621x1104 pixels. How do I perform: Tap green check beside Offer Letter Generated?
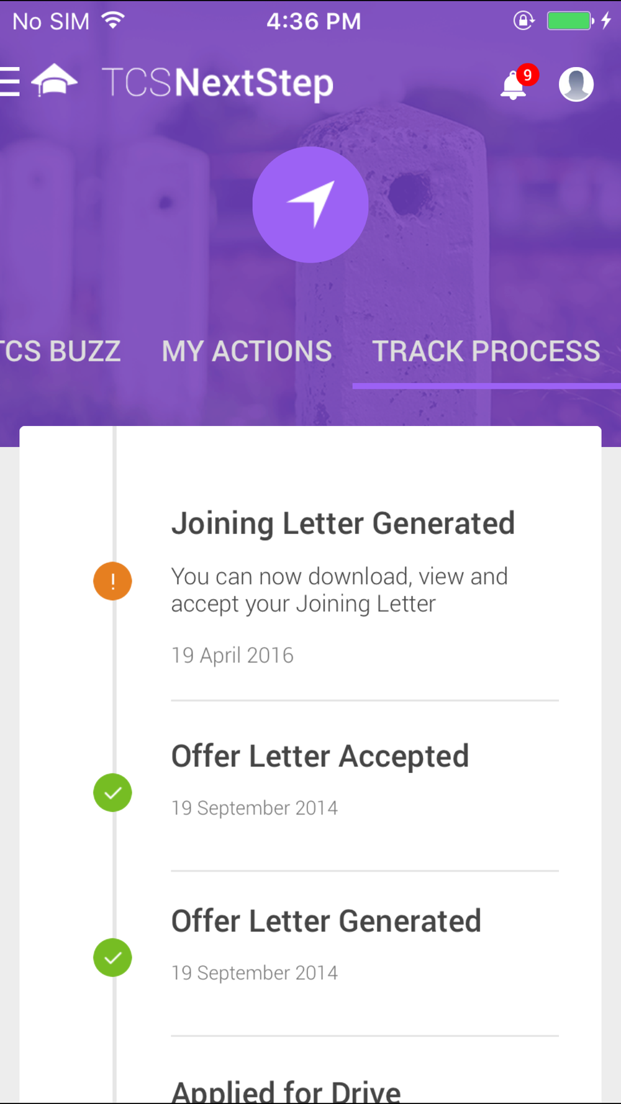click(x=112, y=957)
